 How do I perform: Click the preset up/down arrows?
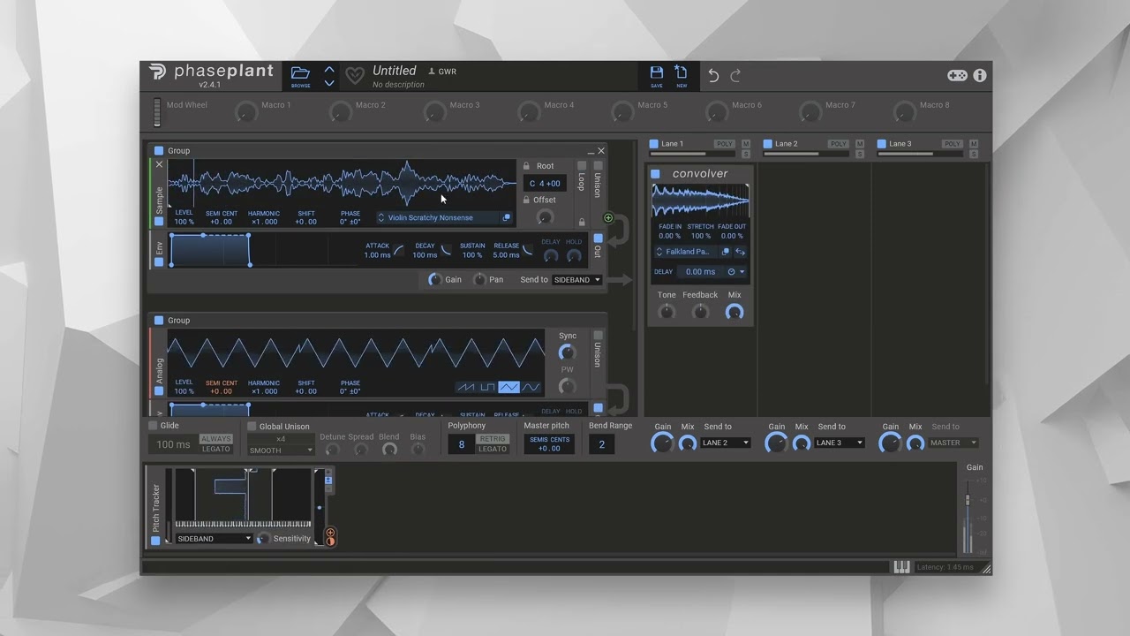pyautogui.click(x=329, y=76)
